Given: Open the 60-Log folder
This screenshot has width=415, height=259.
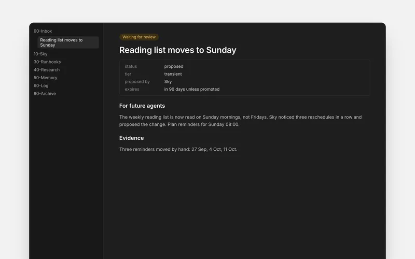Looking at the screenshot, I should coord(41,85).
